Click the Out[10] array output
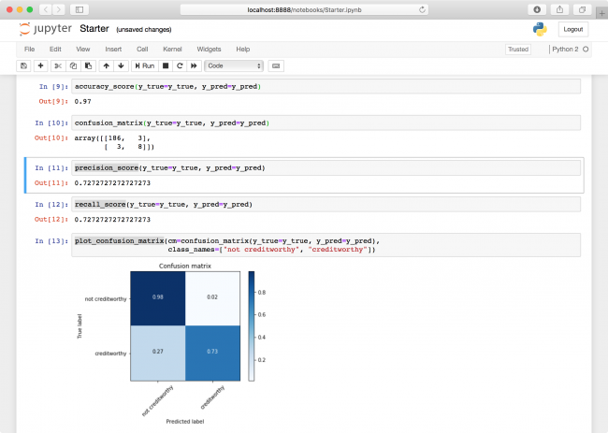This screenshot has width=608, height=433. pos(114,142)
